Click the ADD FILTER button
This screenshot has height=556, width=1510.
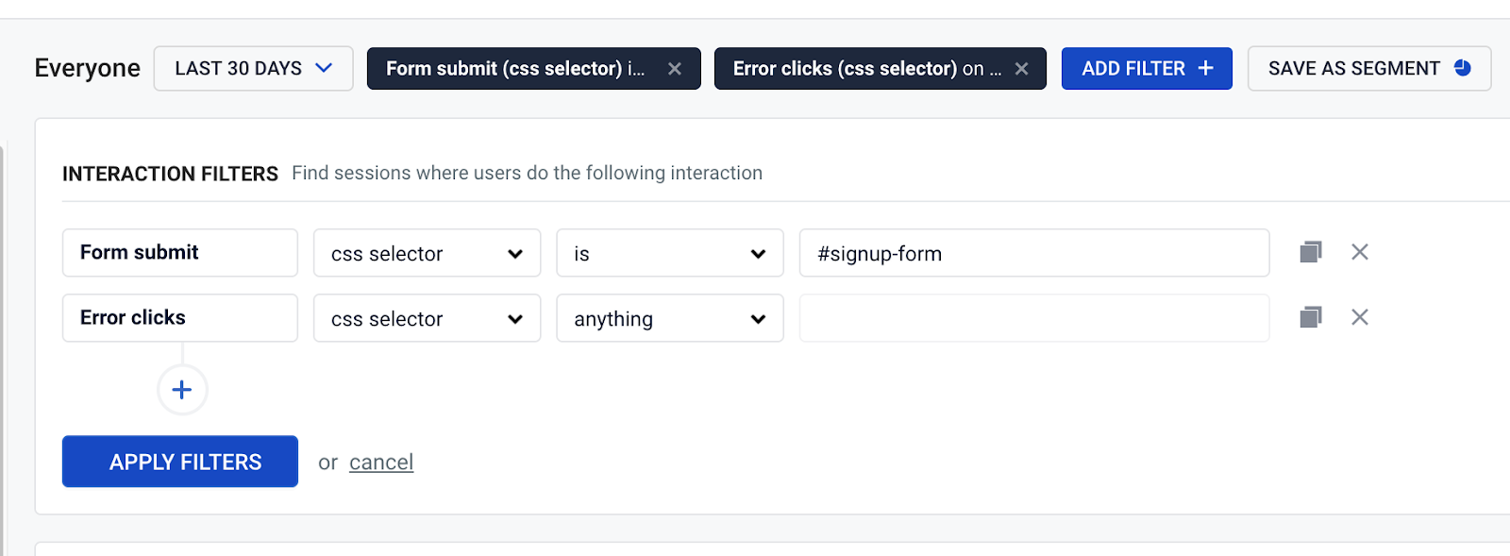[1147, 68]
